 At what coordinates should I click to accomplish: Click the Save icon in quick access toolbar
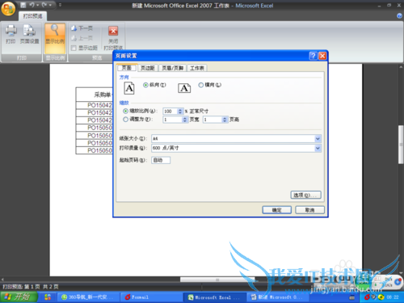[23, 5]
